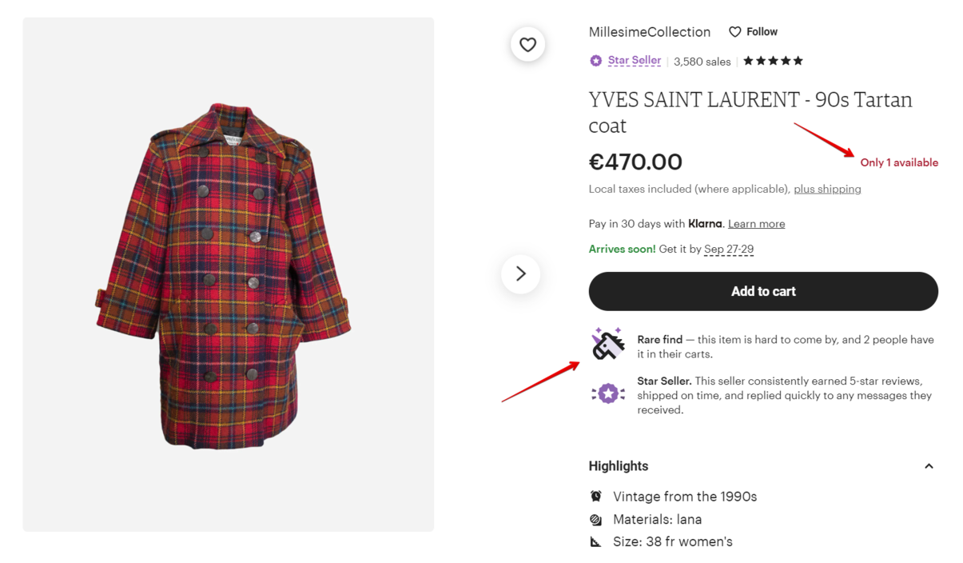Open MillesimeCollection shop page
The width and height of the screenshot is (963, 563).
(649, 32)
